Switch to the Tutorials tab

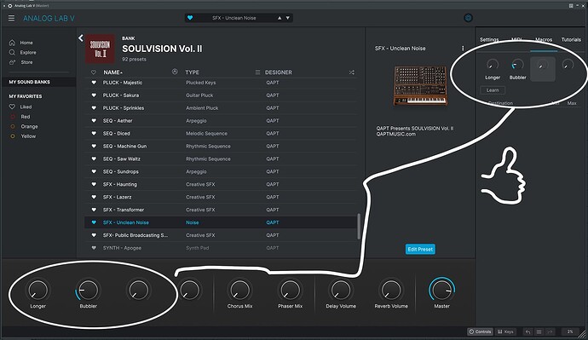coord(571,39)
